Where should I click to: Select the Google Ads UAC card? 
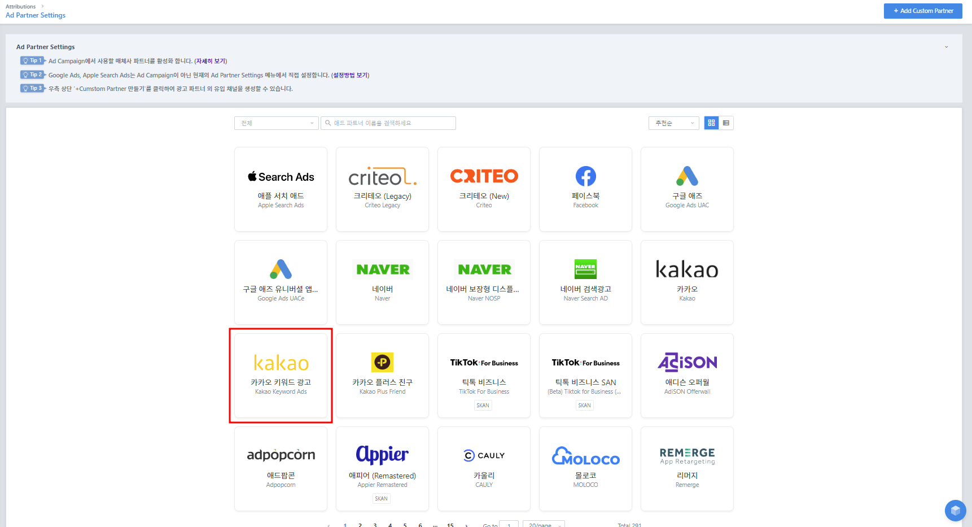tap(687, 189)
